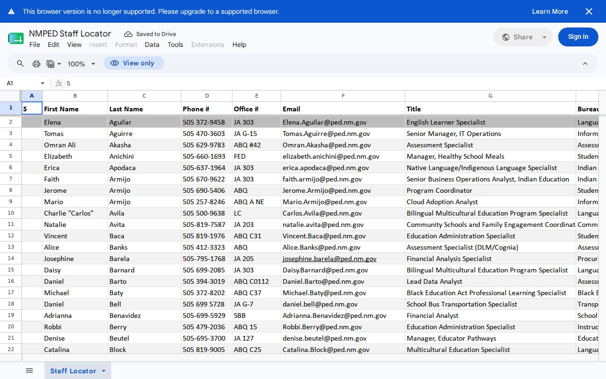
Task: Click the Share button
Action: 515,37
